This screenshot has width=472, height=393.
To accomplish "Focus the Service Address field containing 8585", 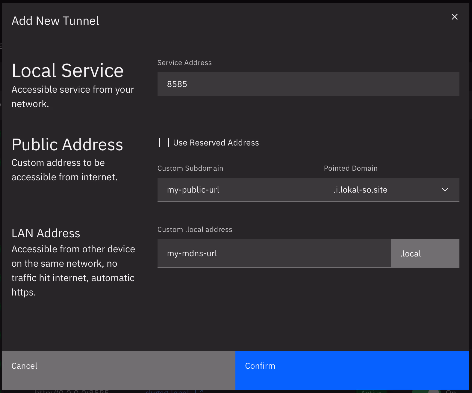I will tap(308, 84).
